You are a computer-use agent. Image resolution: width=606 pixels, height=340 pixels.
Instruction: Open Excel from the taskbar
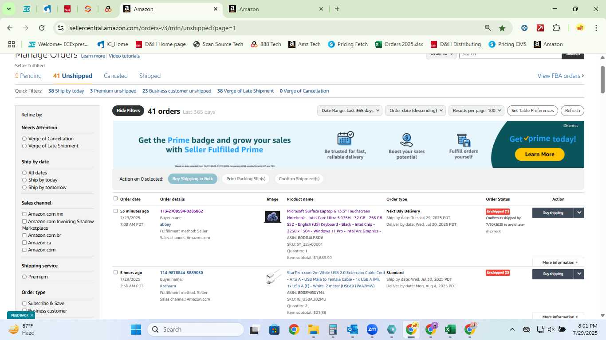click(450, 329)
